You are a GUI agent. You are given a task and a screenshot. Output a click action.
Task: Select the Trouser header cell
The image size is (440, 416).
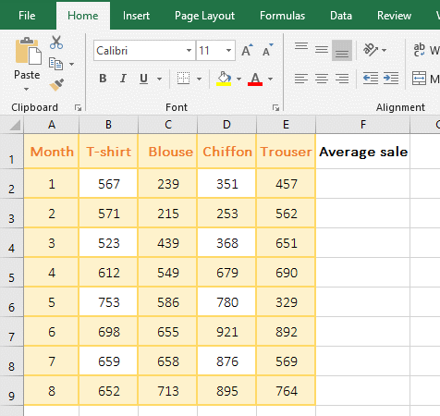pos(287,152)
